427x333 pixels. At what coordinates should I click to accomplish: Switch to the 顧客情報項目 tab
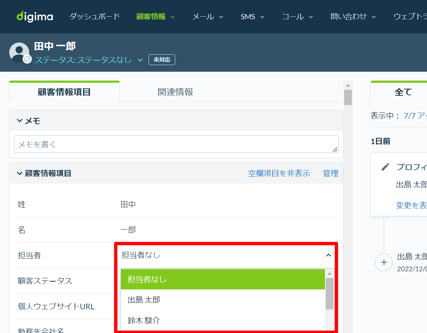click(x=64, y=92)
